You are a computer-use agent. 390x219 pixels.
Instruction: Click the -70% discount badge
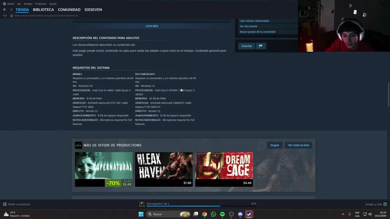tap(113, 183)
